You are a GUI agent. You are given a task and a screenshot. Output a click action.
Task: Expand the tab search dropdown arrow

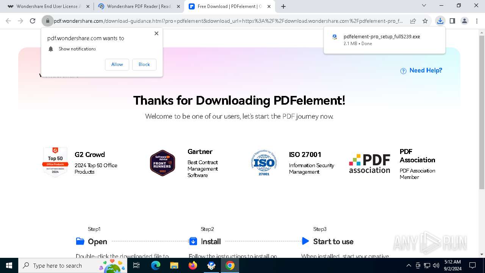[x=424, y=6]
